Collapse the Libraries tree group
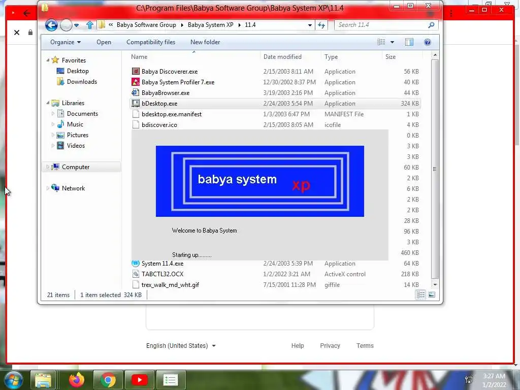The height and width of the screenshot is (390, 520). pos(48,103)
